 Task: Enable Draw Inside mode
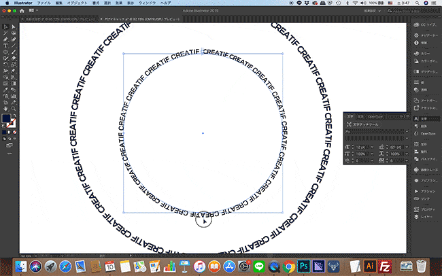tap(15, 139)
